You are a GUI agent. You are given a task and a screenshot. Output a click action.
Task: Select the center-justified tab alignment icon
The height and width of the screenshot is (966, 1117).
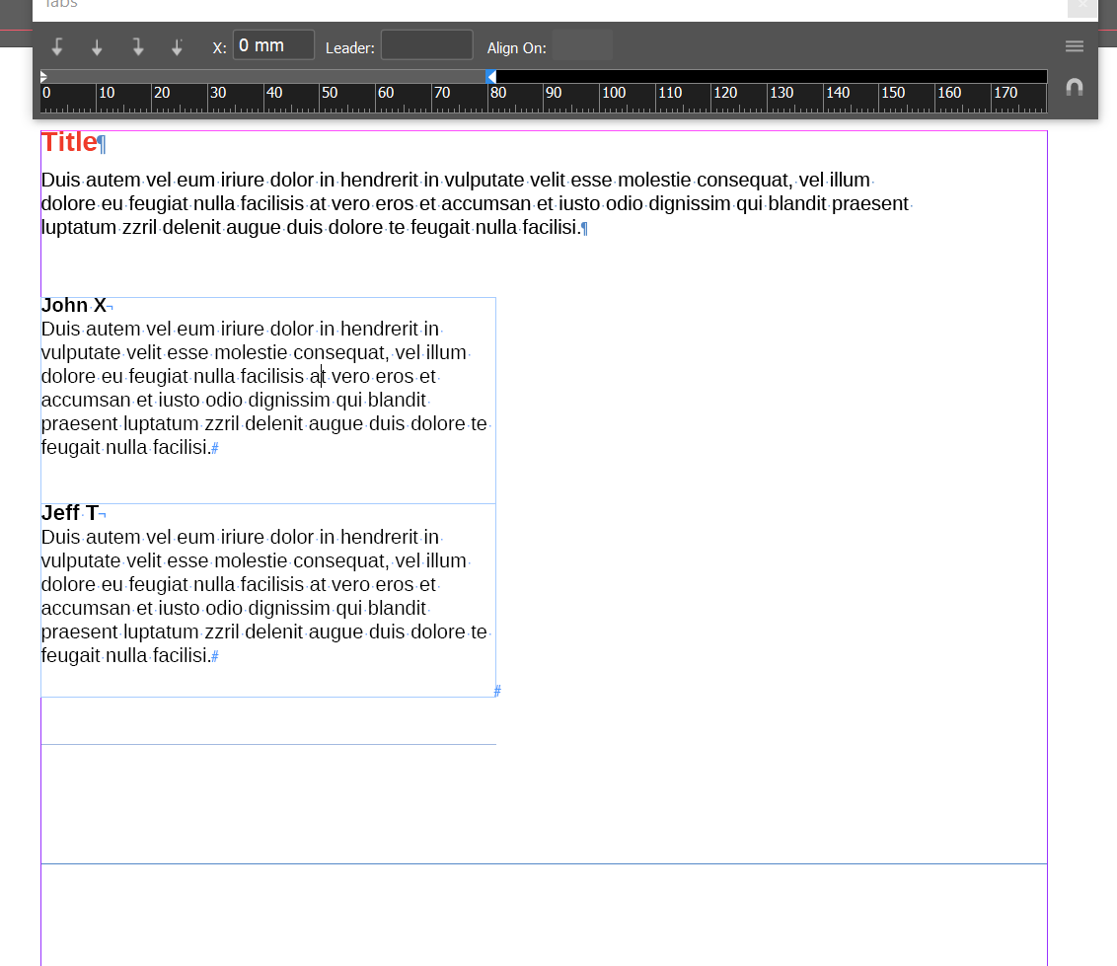[x=97, y=44]
